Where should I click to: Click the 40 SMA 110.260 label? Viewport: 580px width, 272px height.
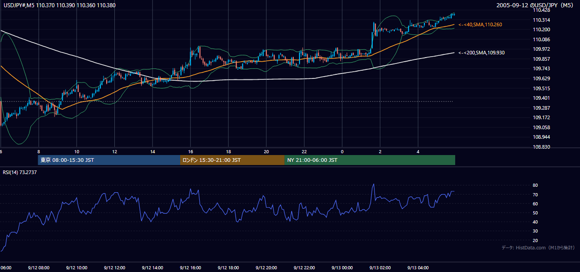pos(480,24)
